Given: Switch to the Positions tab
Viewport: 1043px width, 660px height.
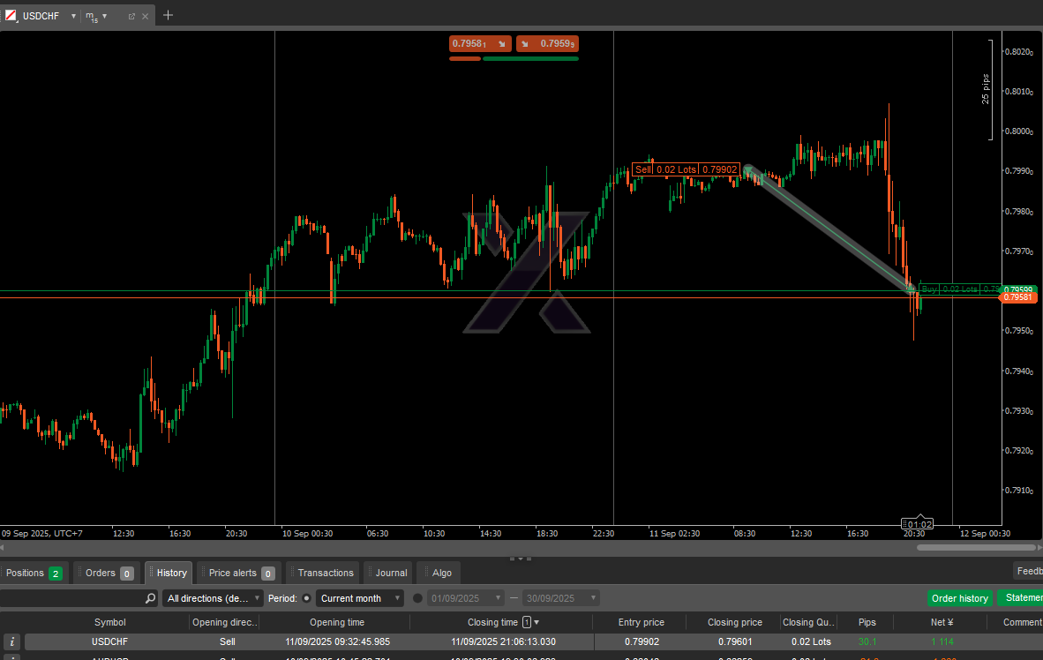Looking at the screenshot, I should point(34,574).
